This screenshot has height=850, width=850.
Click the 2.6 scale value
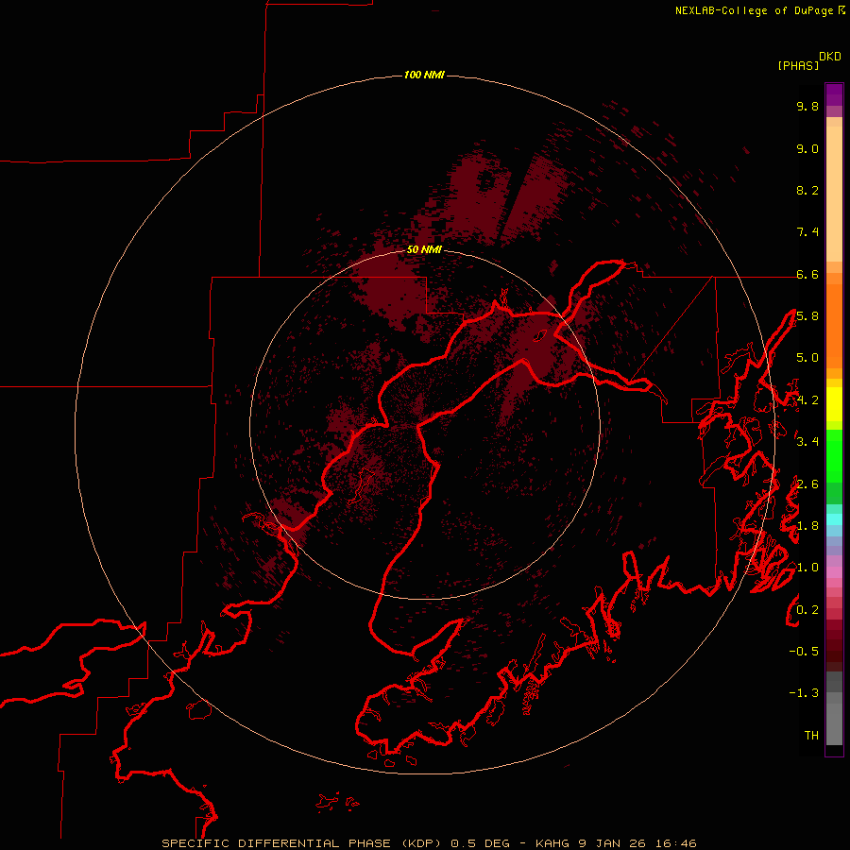click(807, 484)
